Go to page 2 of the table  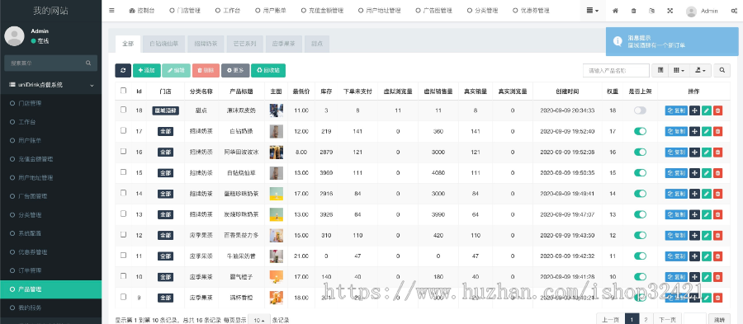tap(646, 320)
